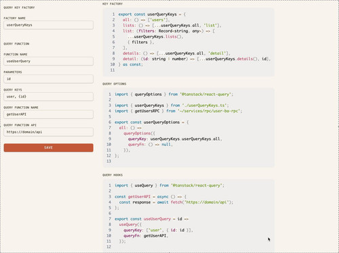Click the QUERY OPTIONS heading

click(x=115, y=84)
